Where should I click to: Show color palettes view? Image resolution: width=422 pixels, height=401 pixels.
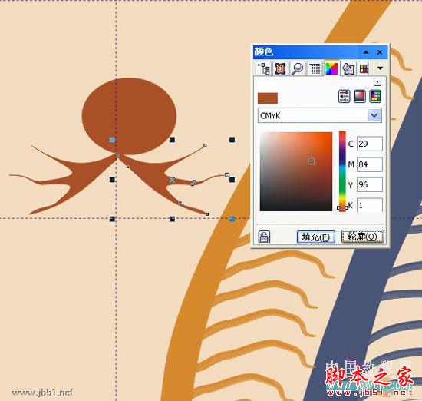pos(375,96)
